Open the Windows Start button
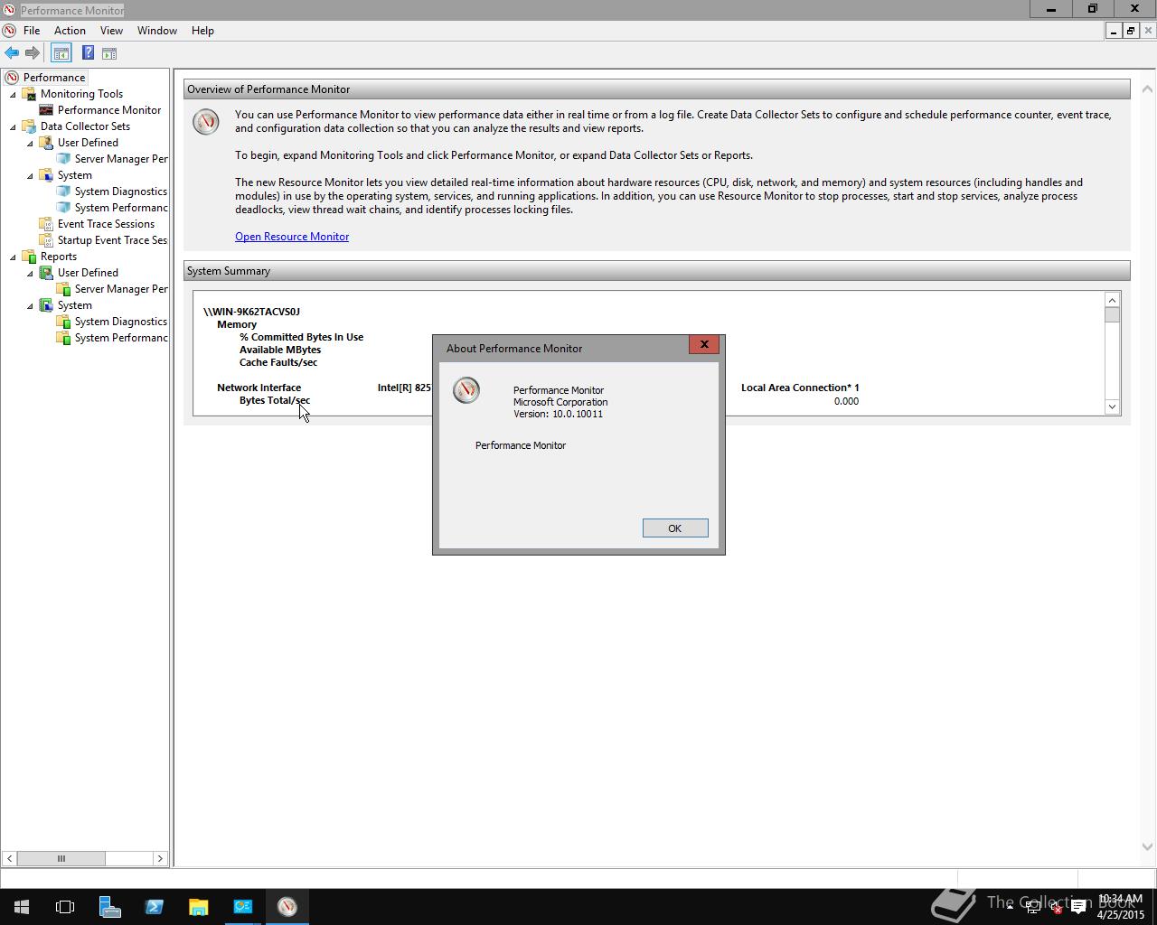Viewport: 1157px width, 925px height. [22, 907]
